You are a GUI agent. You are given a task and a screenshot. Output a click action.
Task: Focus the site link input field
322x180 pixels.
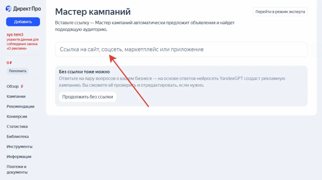point(181,50)
